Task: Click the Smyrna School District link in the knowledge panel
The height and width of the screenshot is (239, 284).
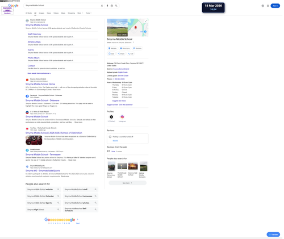Action: (x=121, y=69)
